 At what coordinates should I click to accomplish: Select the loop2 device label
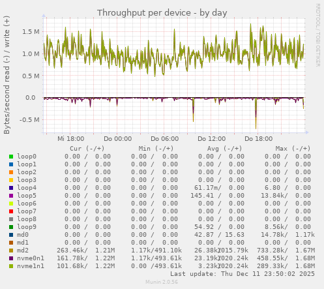tap(27, 172)
